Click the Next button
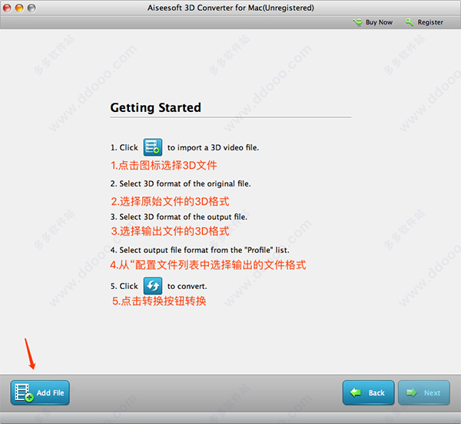The image size is (461, 424). pos(423,393)
